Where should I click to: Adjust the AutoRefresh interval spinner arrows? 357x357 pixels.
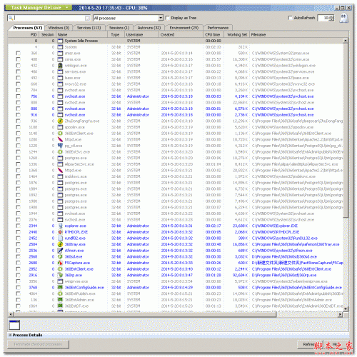[x=332, y=18]
